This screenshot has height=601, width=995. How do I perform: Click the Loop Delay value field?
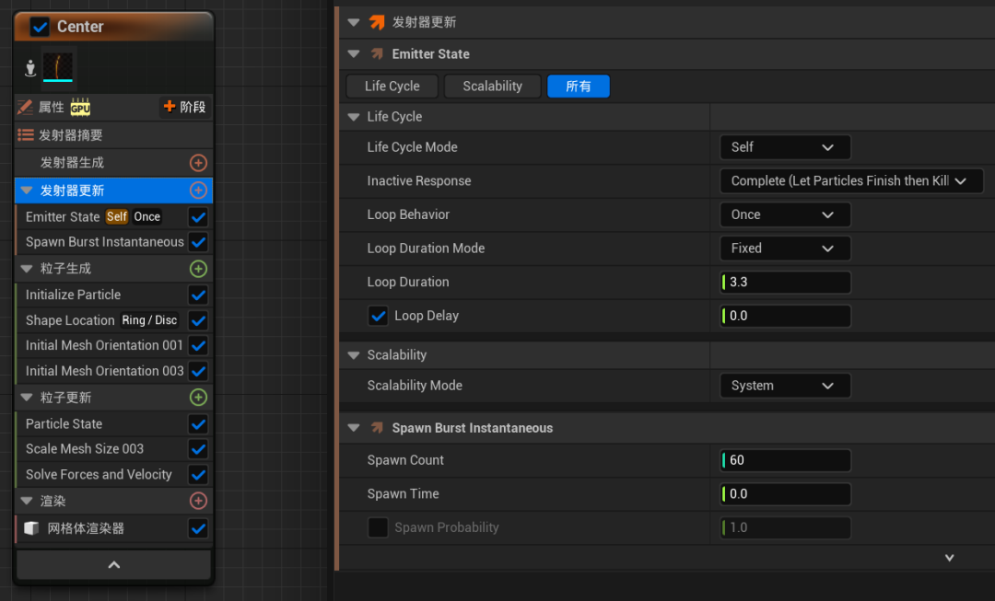pyautogui.click(x=785, y=316)
